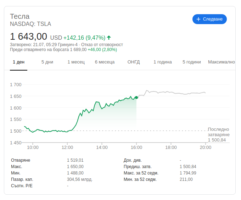Open the 1 месец chart range
241x200 pixels.
[76, 62]
